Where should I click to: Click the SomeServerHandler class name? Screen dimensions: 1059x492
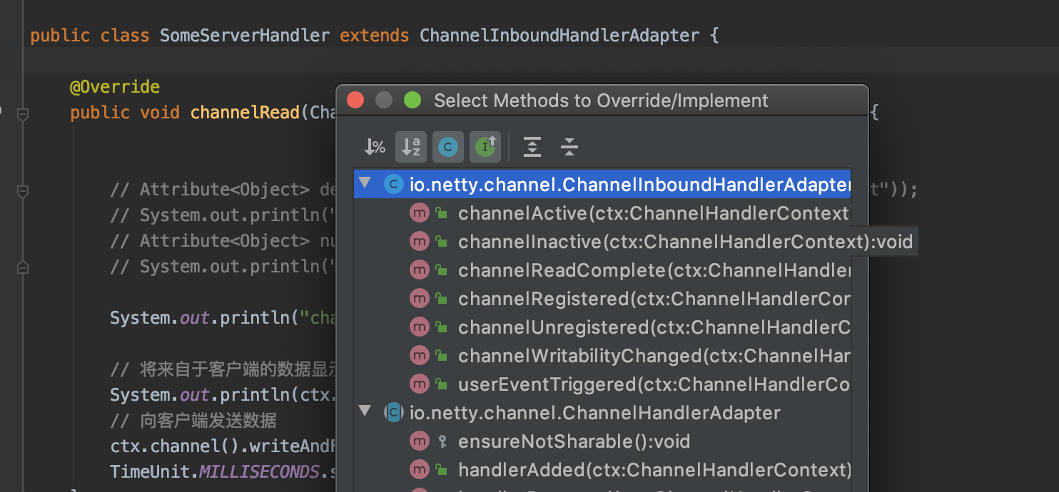coord(245,35)
